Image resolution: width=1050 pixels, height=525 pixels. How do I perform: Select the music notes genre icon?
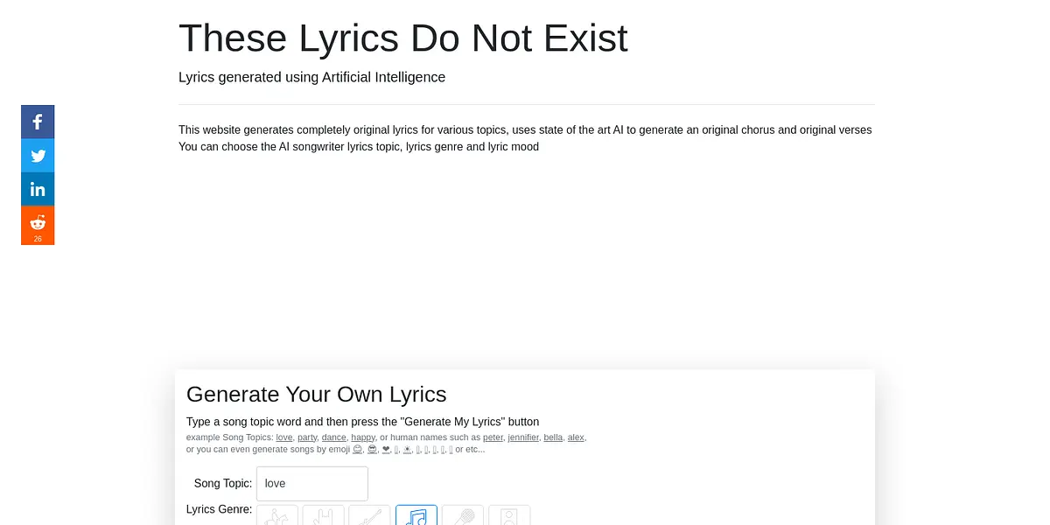[x=416, y=516]
